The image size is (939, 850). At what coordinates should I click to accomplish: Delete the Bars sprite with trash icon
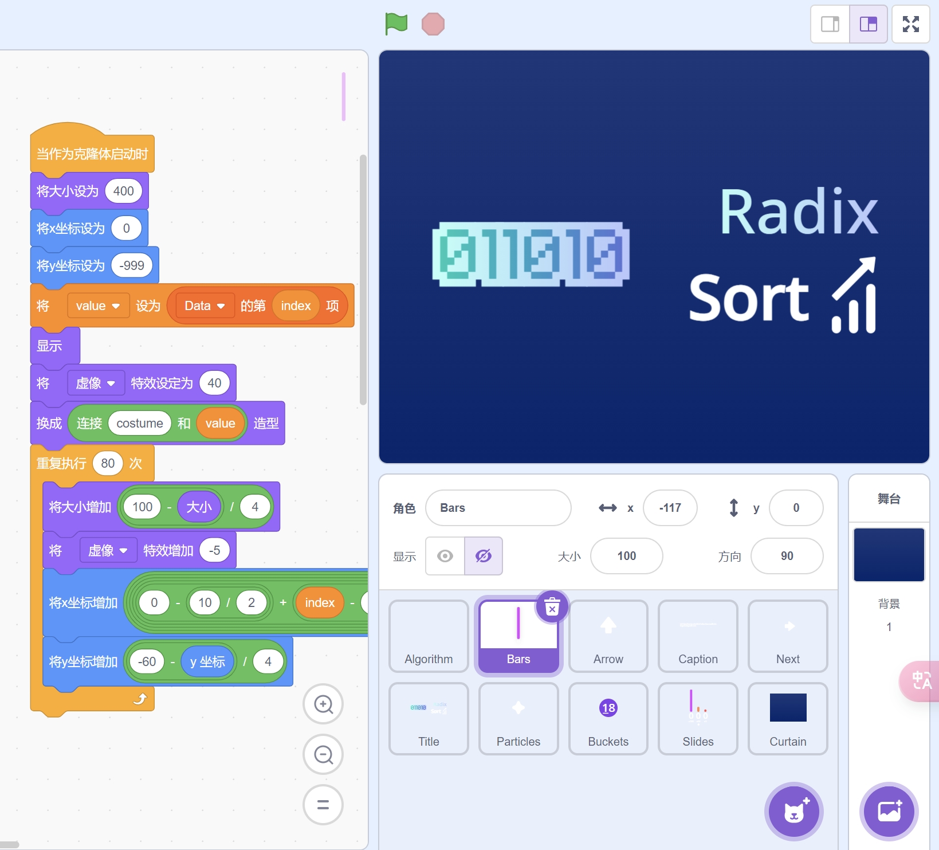pyautogui.click(x=552, y=606)
